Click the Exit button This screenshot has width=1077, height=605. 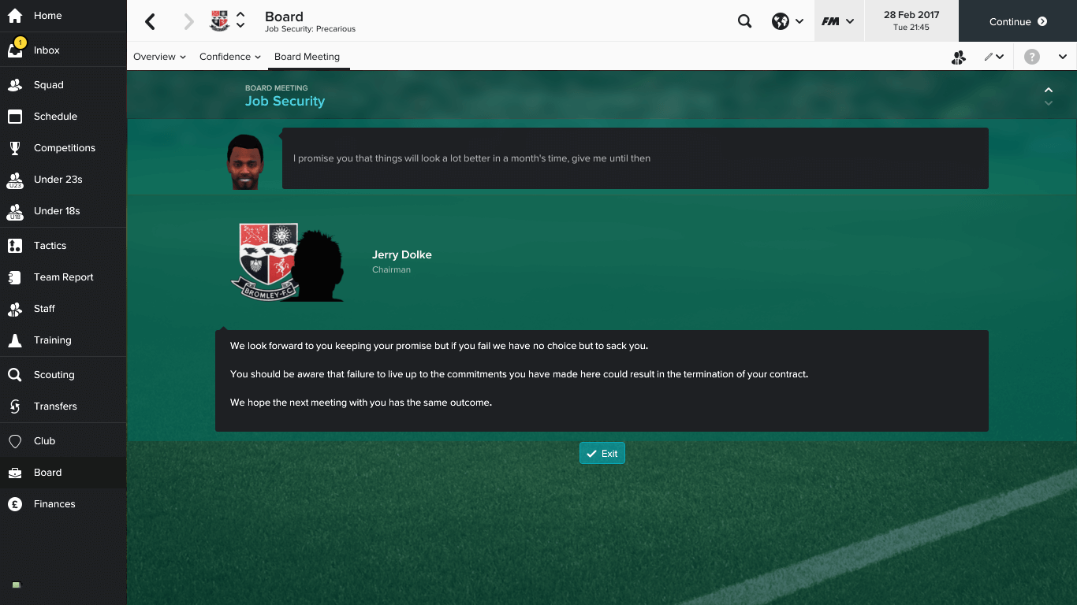(x=602, y=453)
